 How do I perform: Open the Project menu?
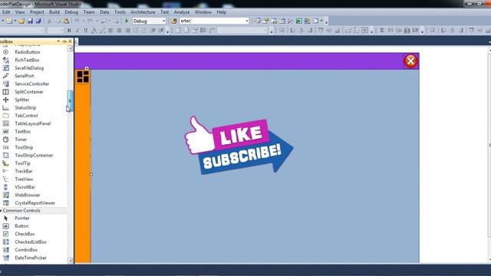click(37, 12)
